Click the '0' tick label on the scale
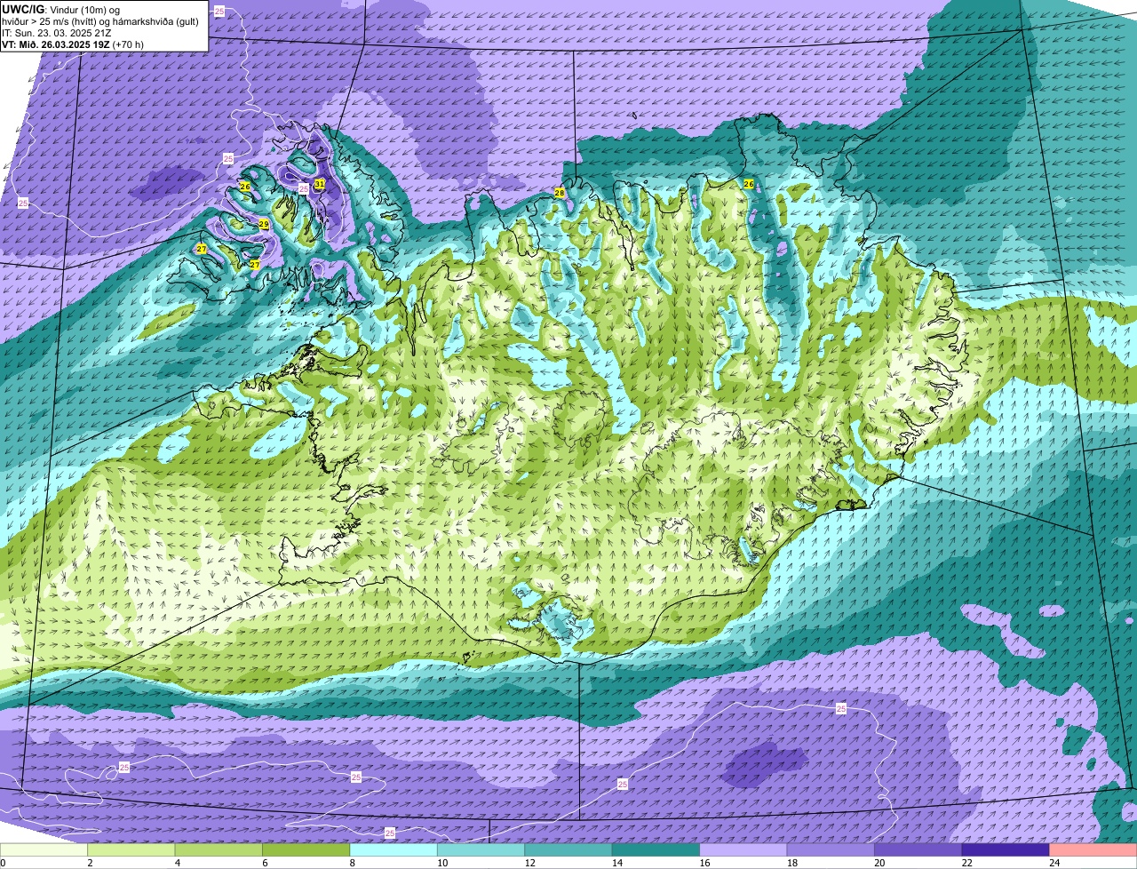1137x869 pixels. pos(3,862)
